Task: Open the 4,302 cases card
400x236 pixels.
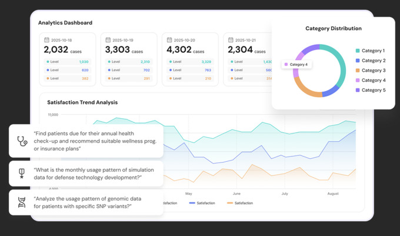Action: [x=191, y=59]
